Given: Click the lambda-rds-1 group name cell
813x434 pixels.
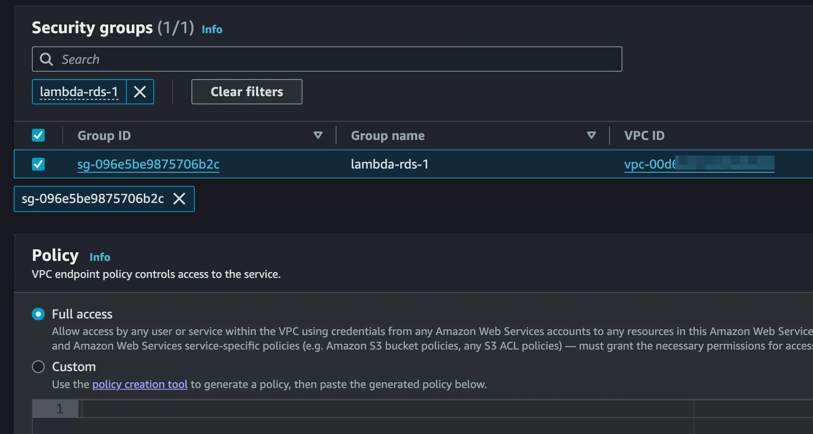Looking at the screenshot, I should click(390, 164).
